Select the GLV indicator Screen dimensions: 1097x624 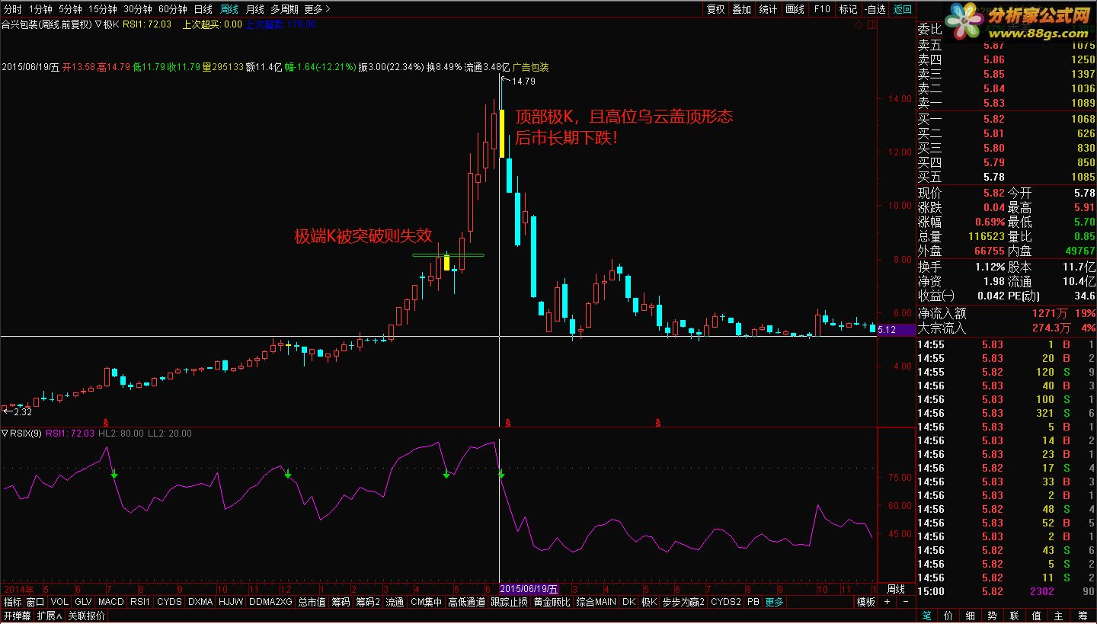[83, 602]
